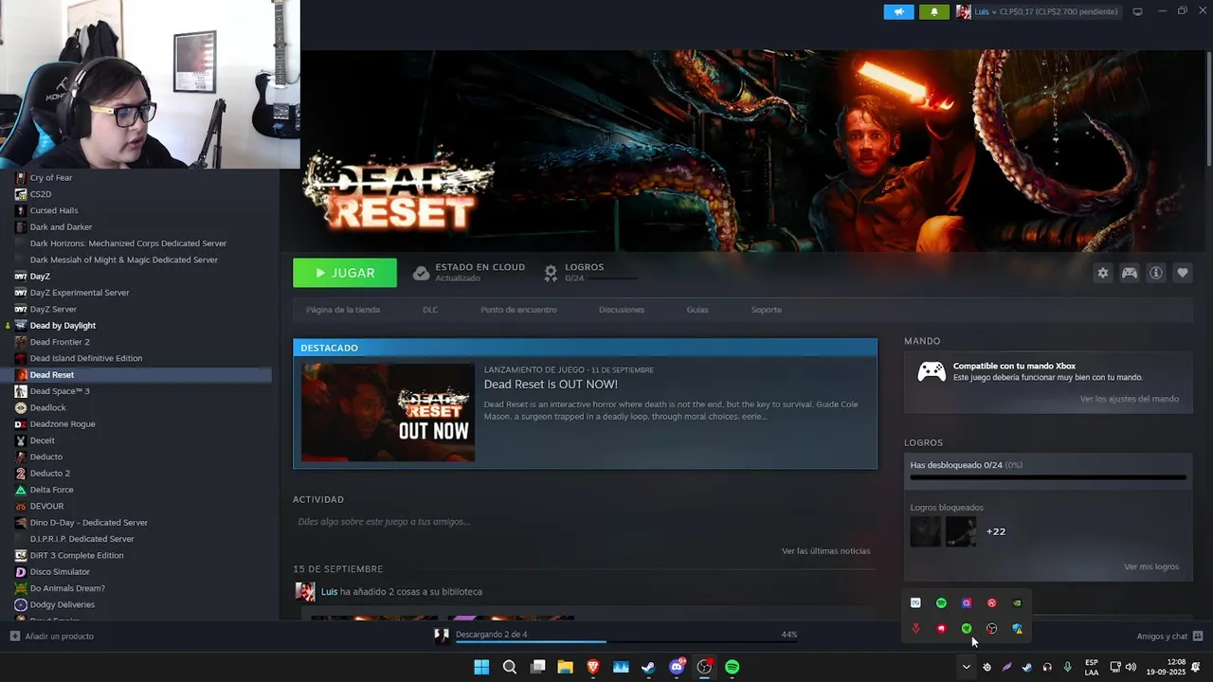Open 'Ver los ajustes del mando' link
The height and width of the screenshot is (682, 1213).
[x=1130, y=399]
